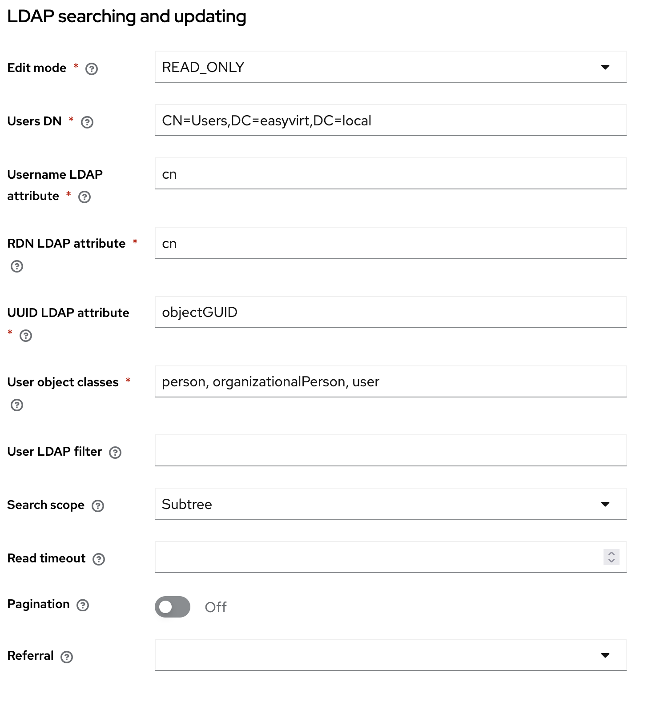The height and width of the screenshot is (706, 652).
Task: Show help for Pagination setting
Action: point(83,605)
